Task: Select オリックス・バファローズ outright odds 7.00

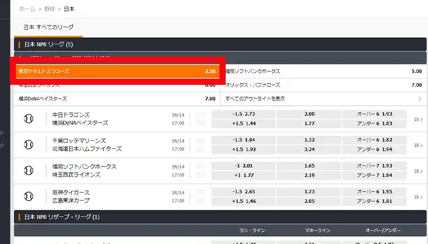Action: click(x=323, y=85)
